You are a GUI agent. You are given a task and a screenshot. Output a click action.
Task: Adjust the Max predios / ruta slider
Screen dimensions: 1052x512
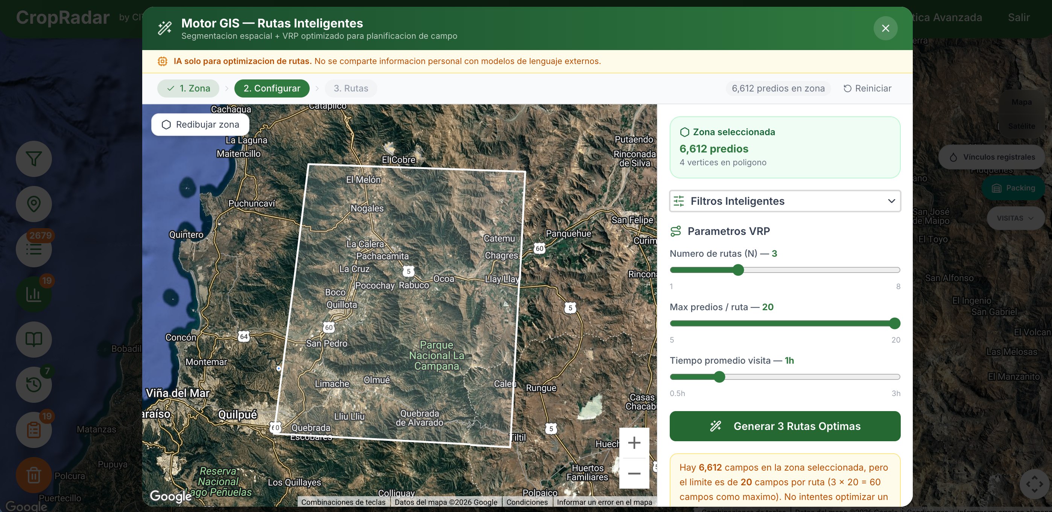pos(785,324)
